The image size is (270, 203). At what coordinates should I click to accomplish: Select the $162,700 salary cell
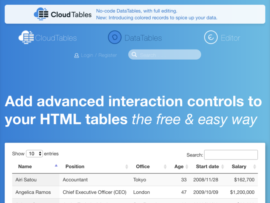coord(242,180)
